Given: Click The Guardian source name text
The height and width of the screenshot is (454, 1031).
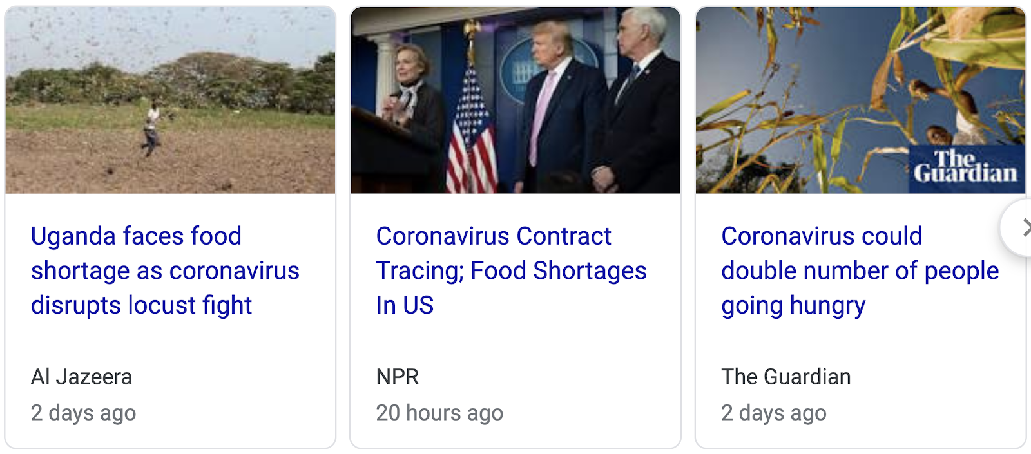Looking at the screenshot, I should [786, 377].
